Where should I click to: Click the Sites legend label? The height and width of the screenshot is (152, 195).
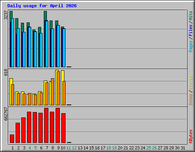click(x=191, y=100)
